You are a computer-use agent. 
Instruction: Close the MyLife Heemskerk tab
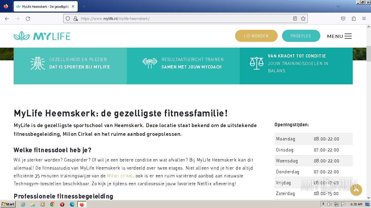pos(73,6)
